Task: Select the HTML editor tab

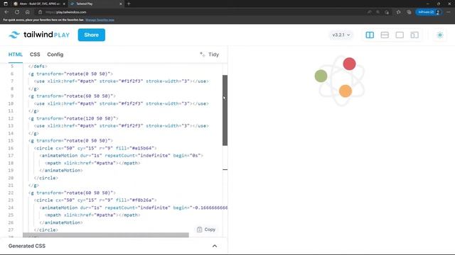Action: click(16, 55)
